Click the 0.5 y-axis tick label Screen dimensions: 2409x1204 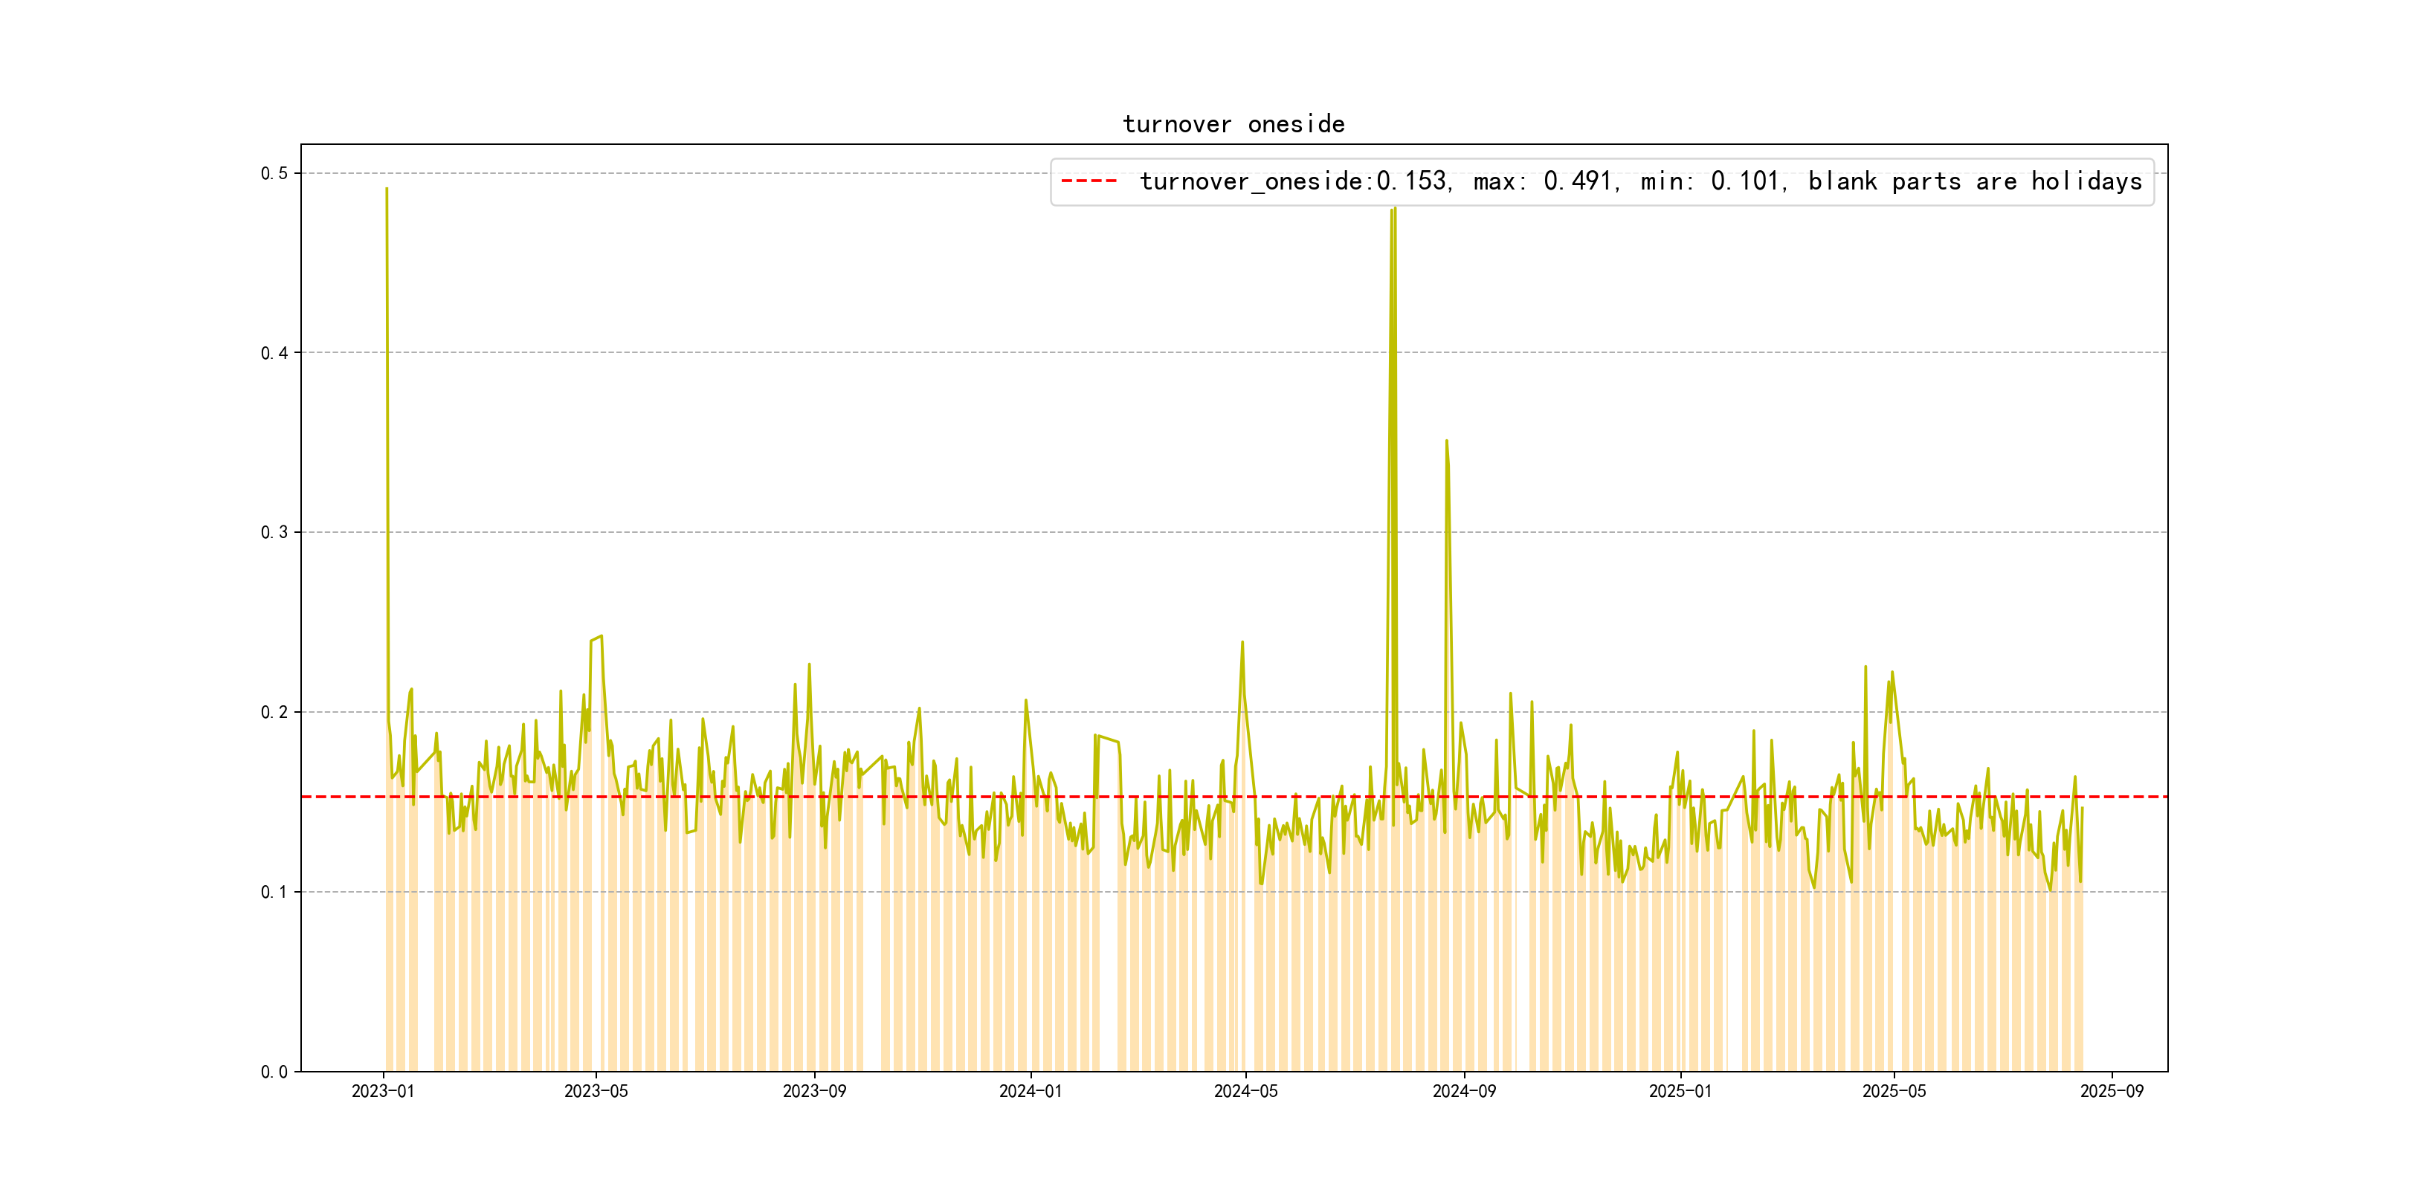(x=274, y=174)
